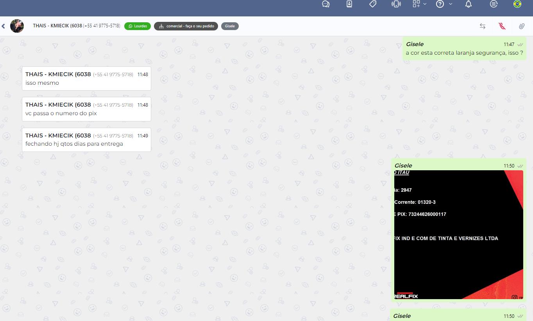Click the list refresh icon in top bar
Viewport: 533px width, 321px height.
click(494, 4)
